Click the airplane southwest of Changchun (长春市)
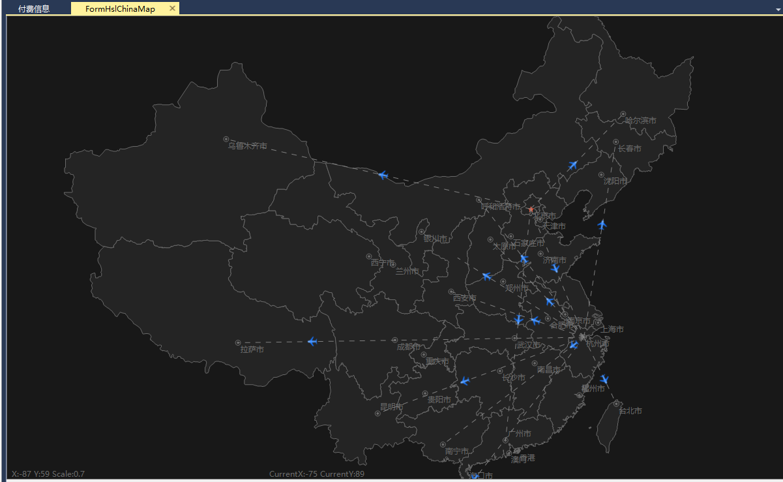The width and height of the screenshot is (783, 482). [573, 165]
